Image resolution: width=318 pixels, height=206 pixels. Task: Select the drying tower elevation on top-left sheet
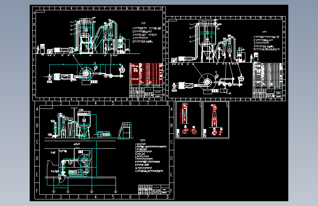point(86,36)
